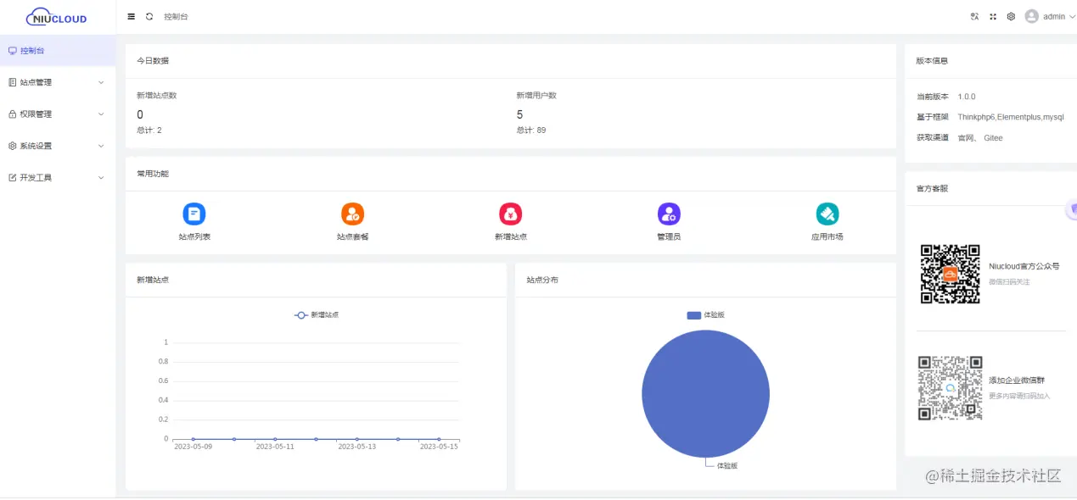Viewport: 1077px width, 500px height.
Task: Click the 应用市场 label
Action: coord(827,237)
